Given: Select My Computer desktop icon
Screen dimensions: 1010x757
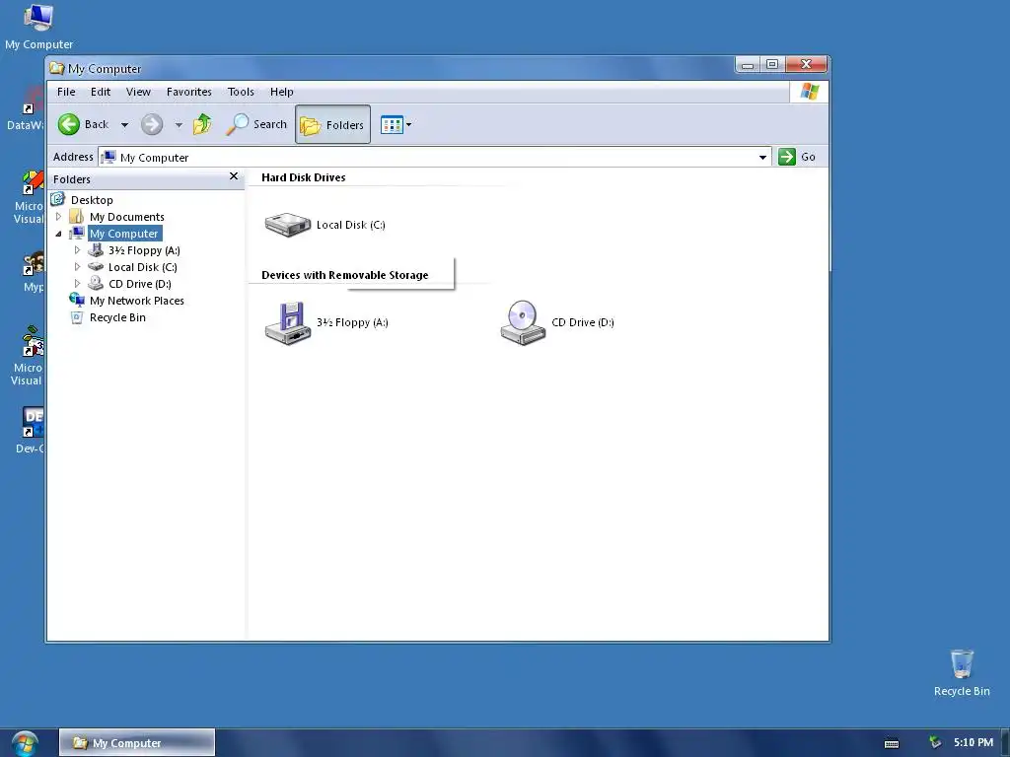Looking at the screenshot, I should point(38,27).
